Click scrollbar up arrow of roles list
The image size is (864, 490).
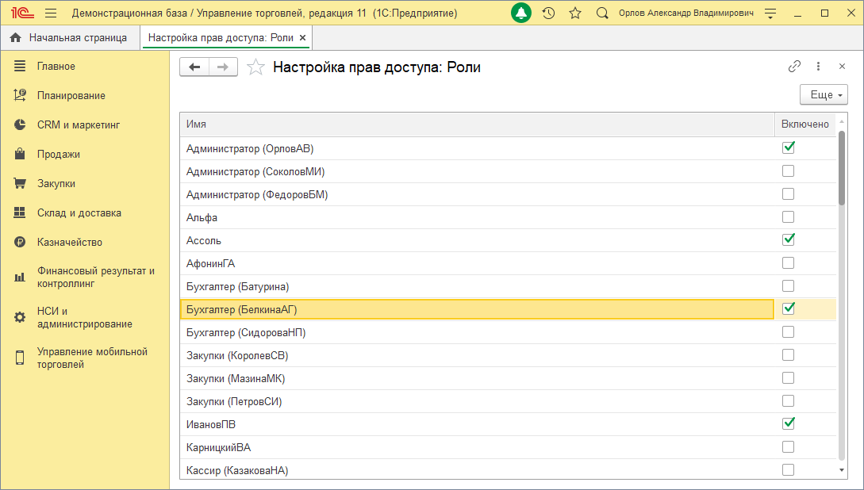click(x=842, y=121)
